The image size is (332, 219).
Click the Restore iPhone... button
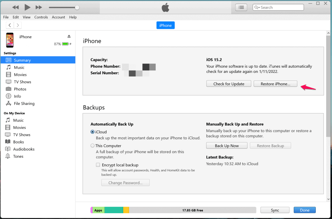tap(275, 84)
